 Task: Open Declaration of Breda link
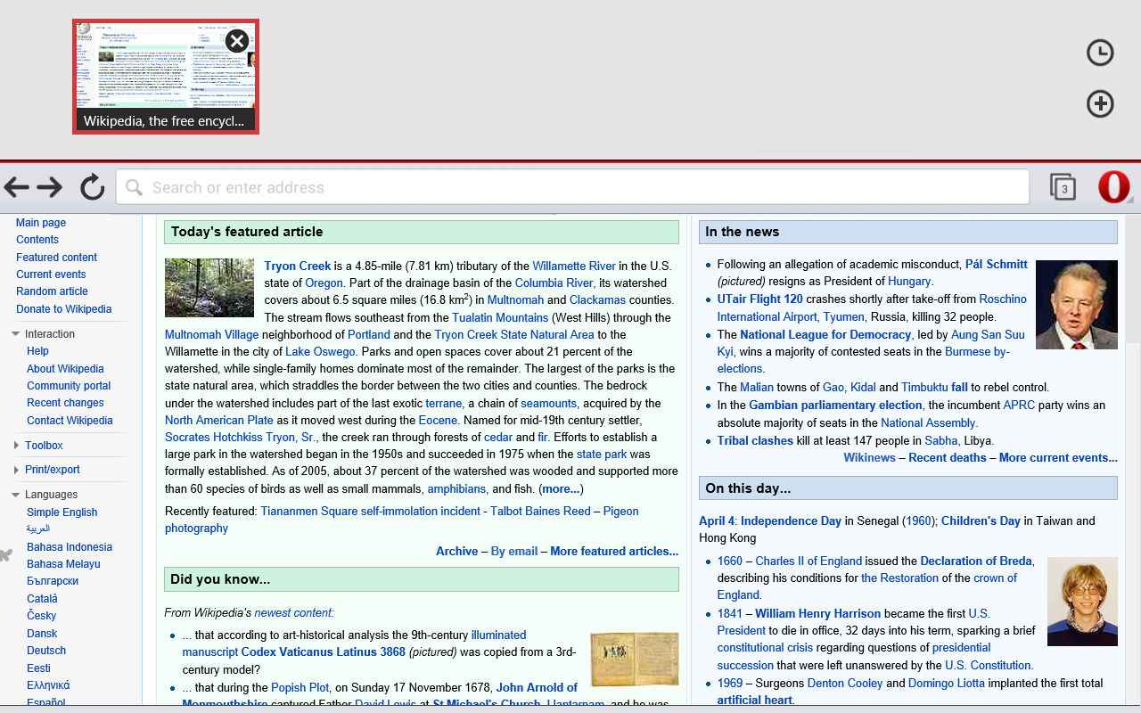976,561
